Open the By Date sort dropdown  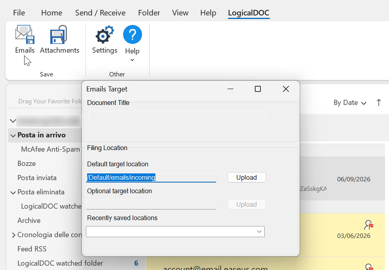click(350, 103)
